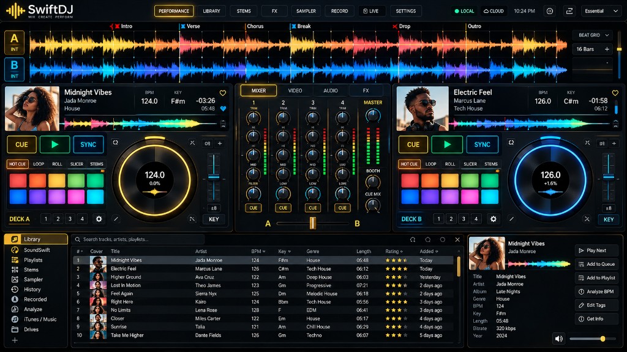
Task: Open Deck B settings gear
Action: [x=494, y=219]
